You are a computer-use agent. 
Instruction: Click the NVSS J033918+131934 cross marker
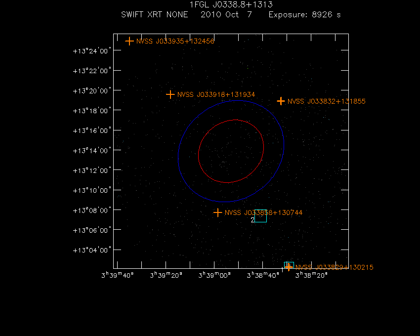coord(170,94)
